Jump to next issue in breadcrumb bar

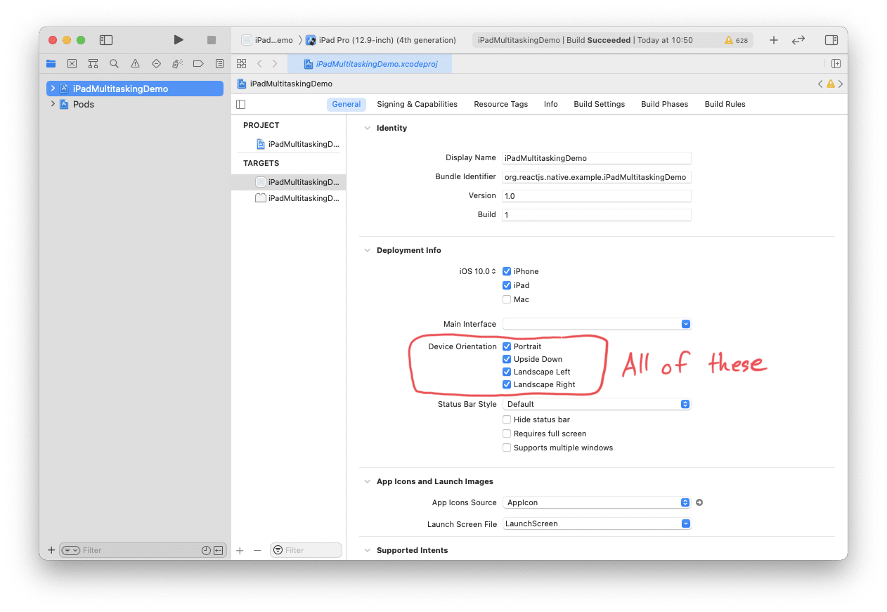tap(841, 84)
